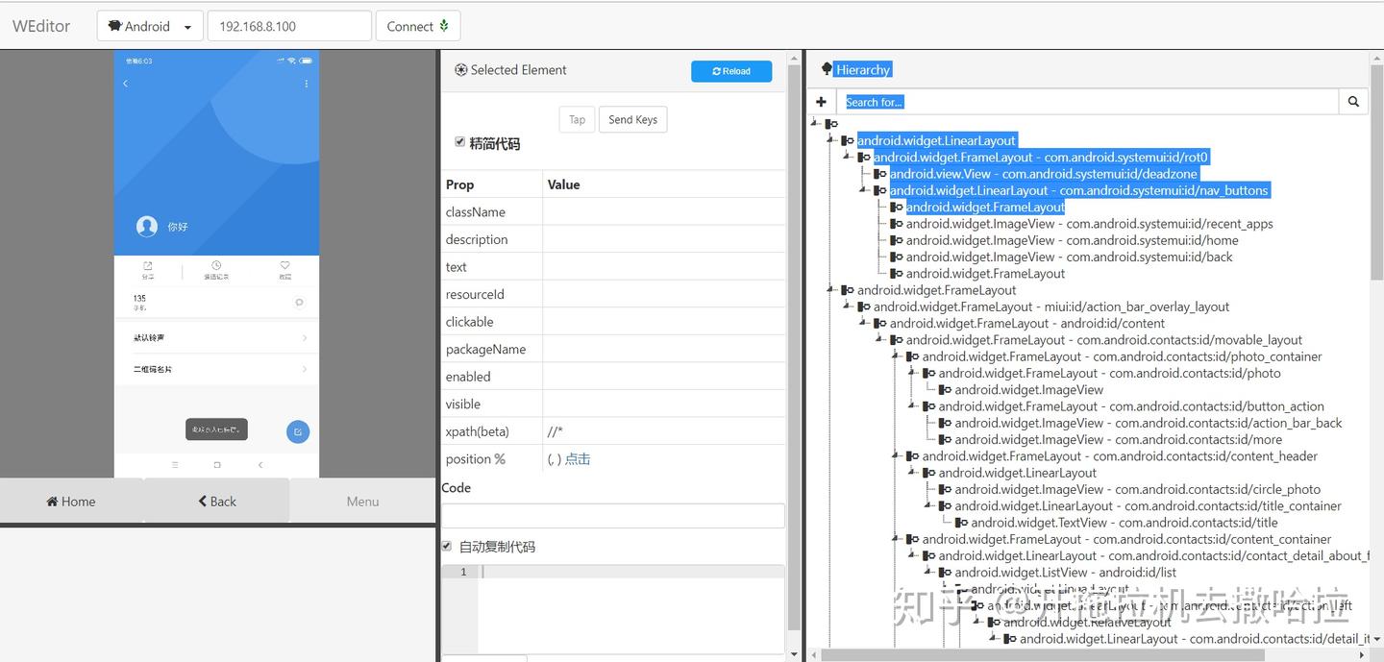Click the xpath(beta) value //*
This screenshot has width=1384, height=662.
556,431
